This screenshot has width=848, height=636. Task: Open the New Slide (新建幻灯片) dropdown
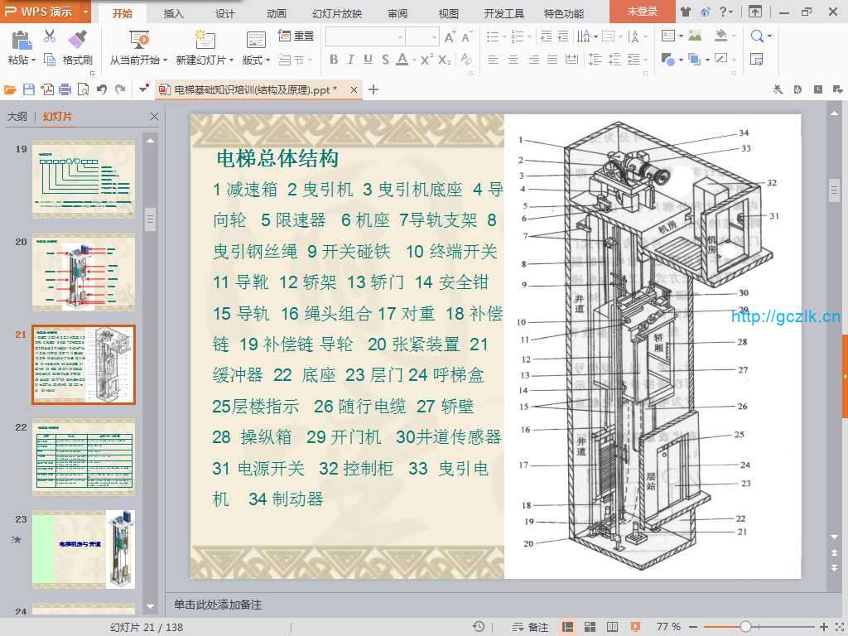tap(205, 60)
